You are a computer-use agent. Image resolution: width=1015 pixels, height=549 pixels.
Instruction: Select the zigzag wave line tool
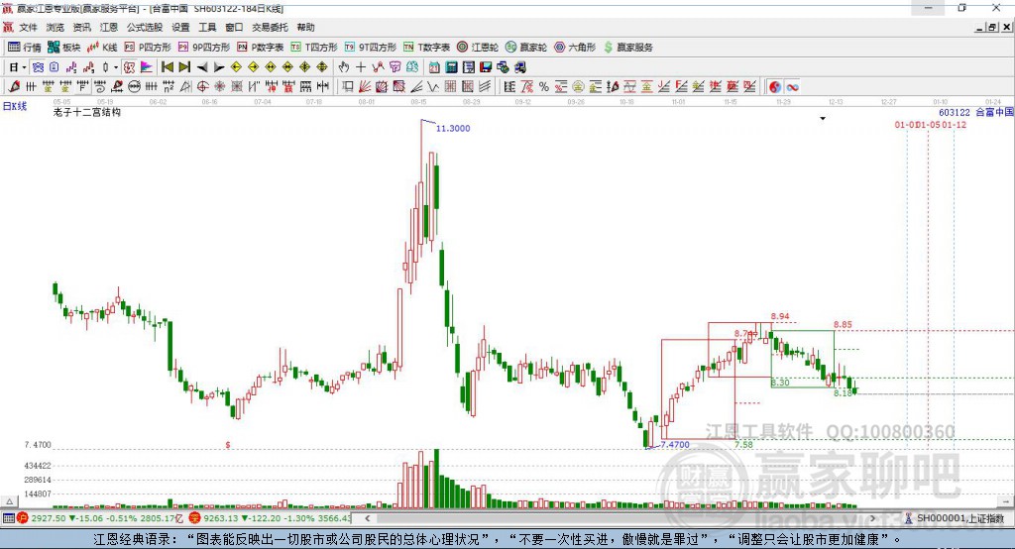[x=432, y=87]
